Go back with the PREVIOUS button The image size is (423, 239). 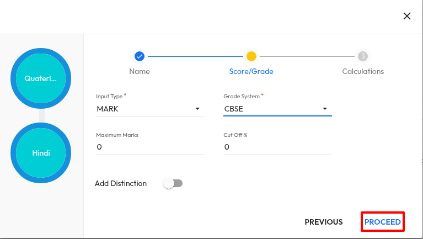[x=324, y=222]
